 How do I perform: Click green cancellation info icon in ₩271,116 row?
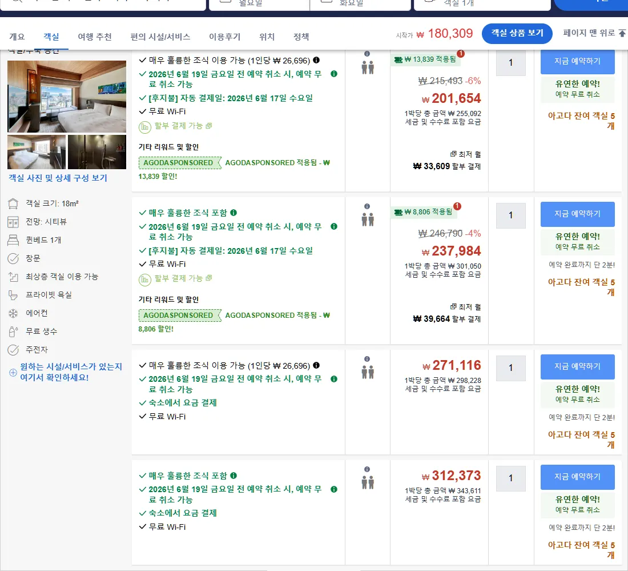pyautogui.click(x=334, y=379)
